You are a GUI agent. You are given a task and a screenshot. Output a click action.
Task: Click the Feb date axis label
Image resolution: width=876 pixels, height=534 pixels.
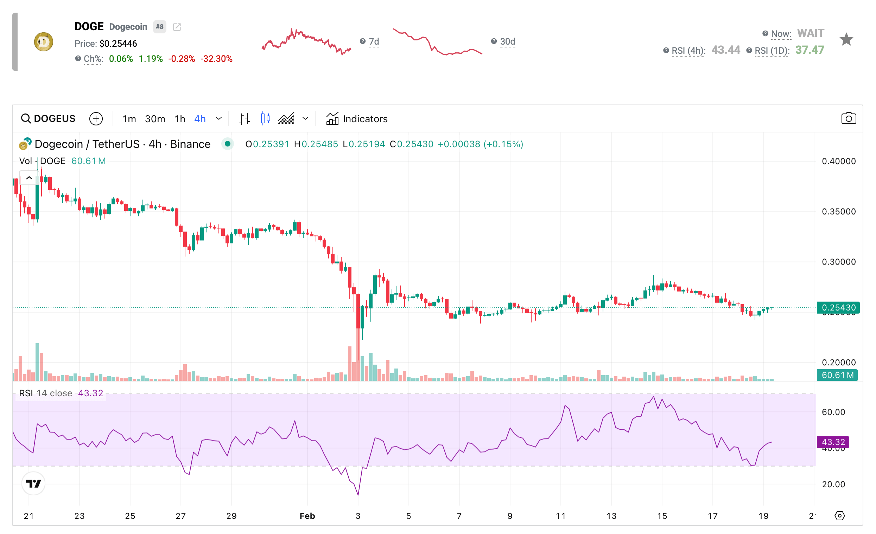click(x=307, y=516)
